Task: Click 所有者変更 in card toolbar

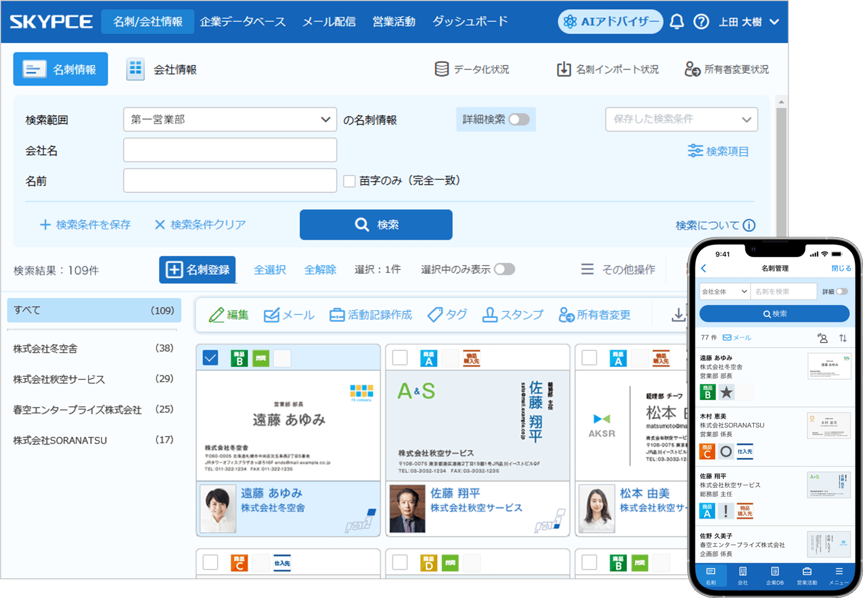Action: click(x=594, y=315)
